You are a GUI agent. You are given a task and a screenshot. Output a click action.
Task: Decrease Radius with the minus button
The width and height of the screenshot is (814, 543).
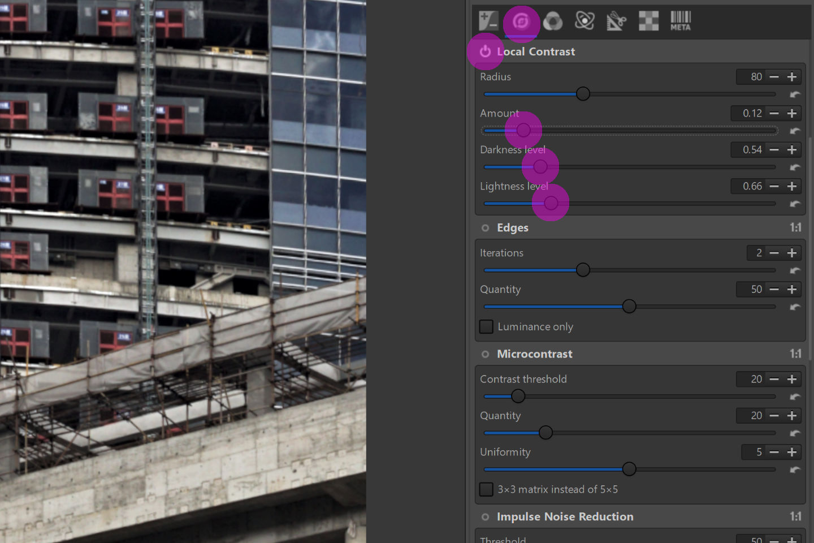[774, 77]
